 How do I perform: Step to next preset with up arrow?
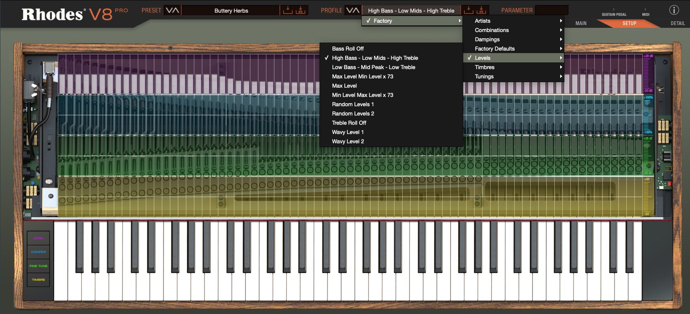click(176, 10)
